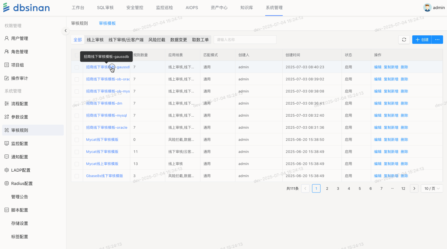The width and height of the screenshot is (447, 249).
Task: Check the Gbase8s线下审核模版 row checkbox
Action: [77, 176]
